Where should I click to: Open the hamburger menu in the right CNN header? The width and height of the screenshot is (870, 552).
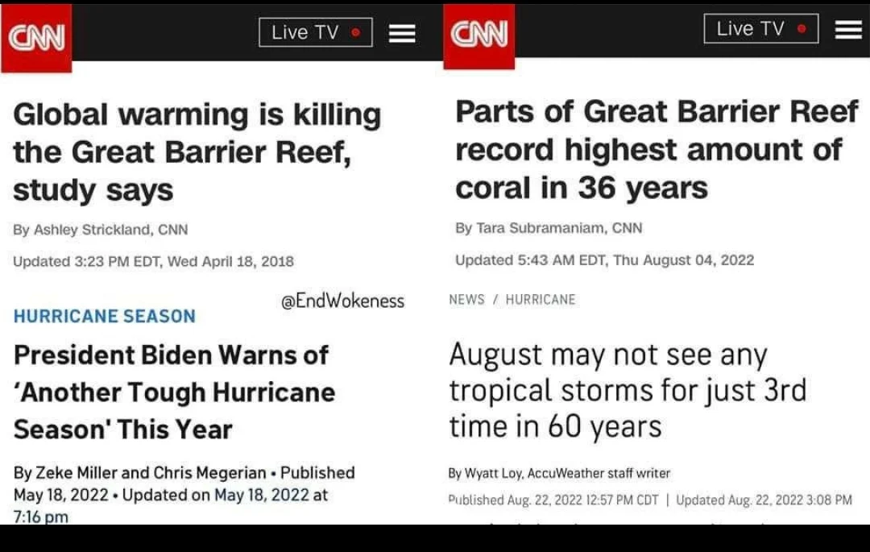[x=848, y=29]
